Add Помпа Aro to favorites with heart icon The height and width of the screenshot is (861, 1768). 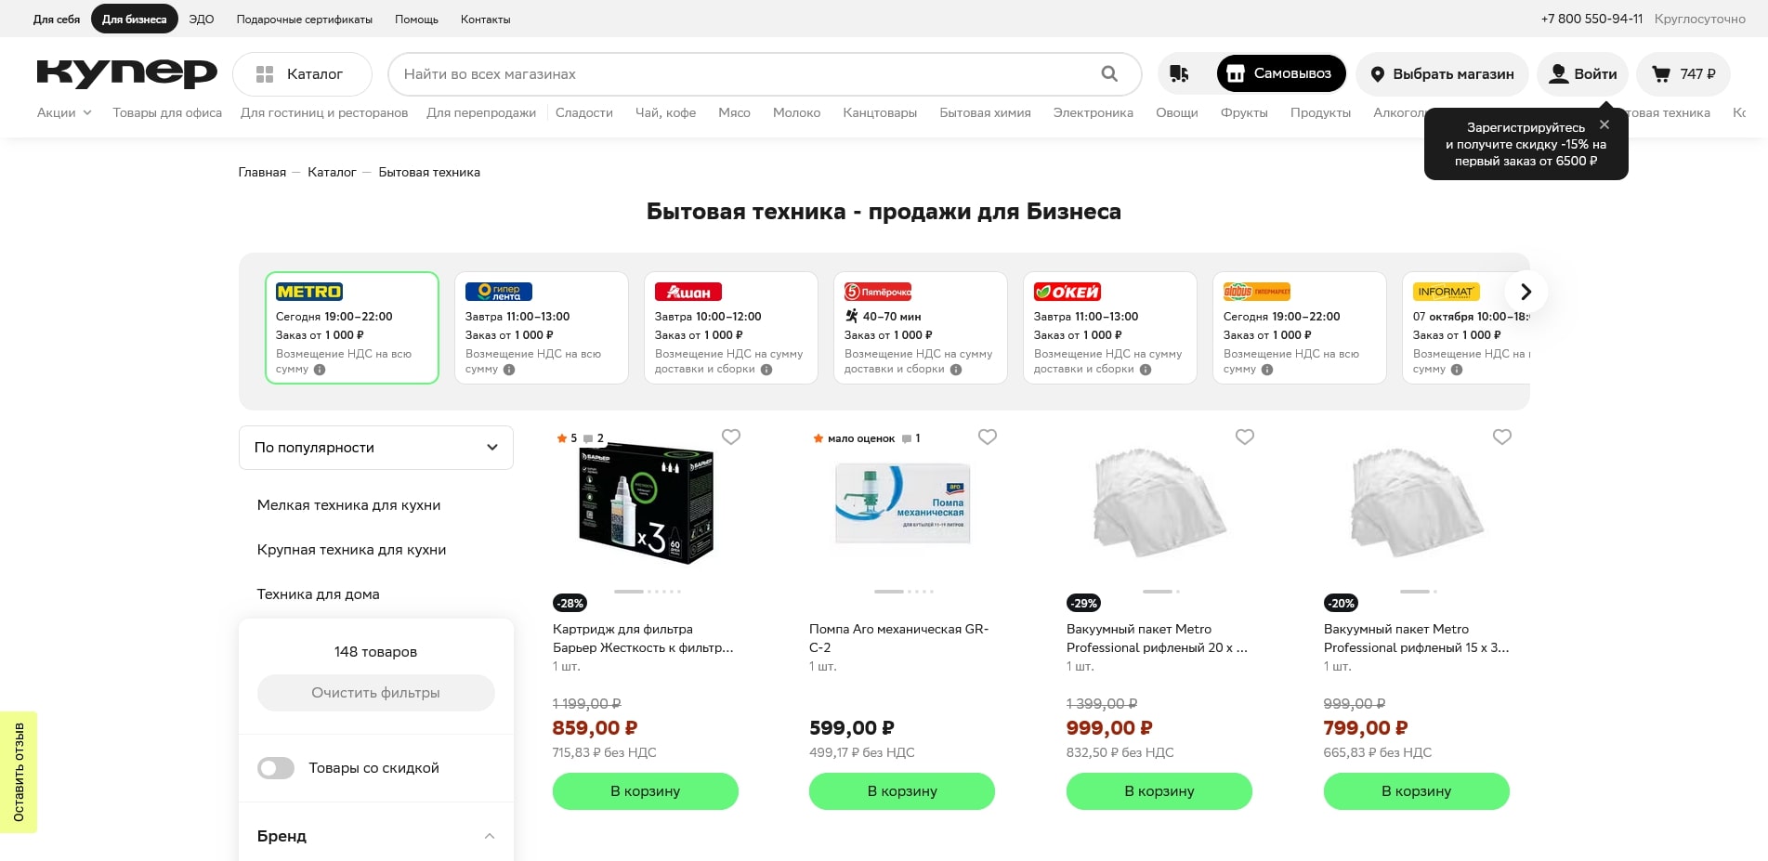[x=987, y=437]
